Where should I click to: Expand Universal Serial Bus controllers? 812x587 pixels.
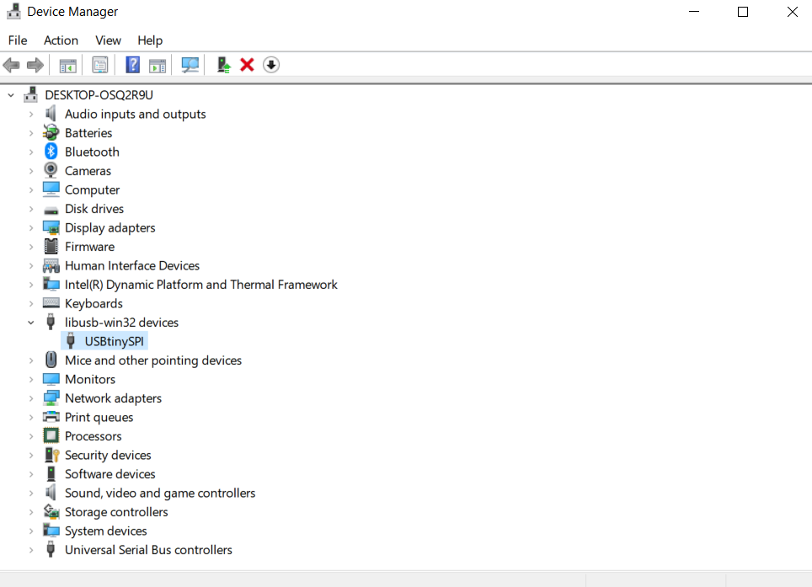click(31, 550)
